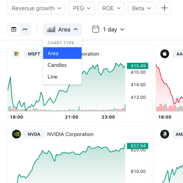
Task: Click the area chart icon
Action: (51, 29)
